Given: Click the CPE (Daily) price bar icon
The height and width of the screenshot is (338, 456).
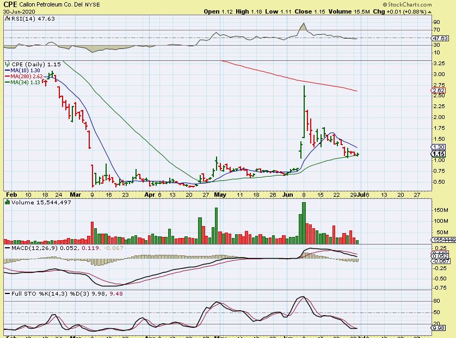Looking at the screenshot, I should [7, 64].
